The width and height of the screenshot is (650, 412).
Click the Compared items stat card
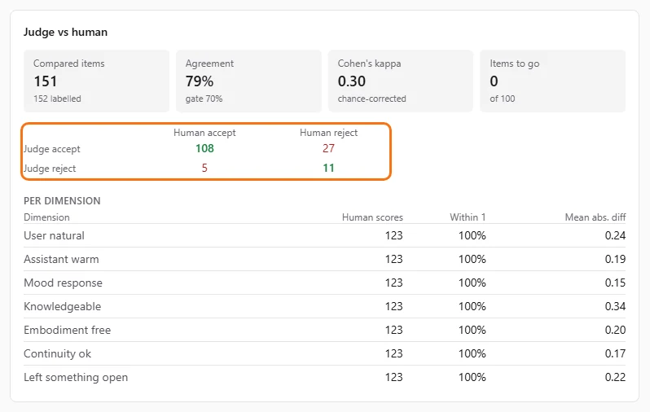[x=96, y=81]
